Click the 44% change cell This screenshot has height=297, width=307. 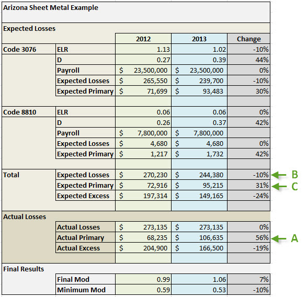pyautogui.click(x=248, y=60)
